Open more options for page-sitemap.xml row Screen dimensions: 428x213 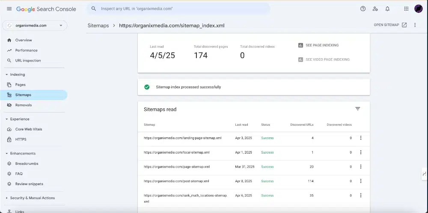pos(360,167)
